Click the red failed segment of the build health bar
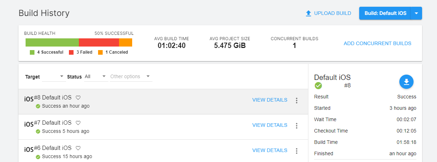This screenshot has height=162, width=437. click(x=99, y=43)
